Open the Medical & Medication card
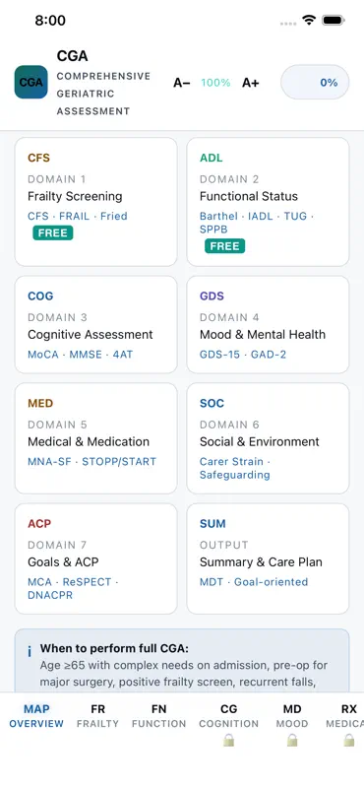This screenshot has height=788, width=364. point(95,438)
